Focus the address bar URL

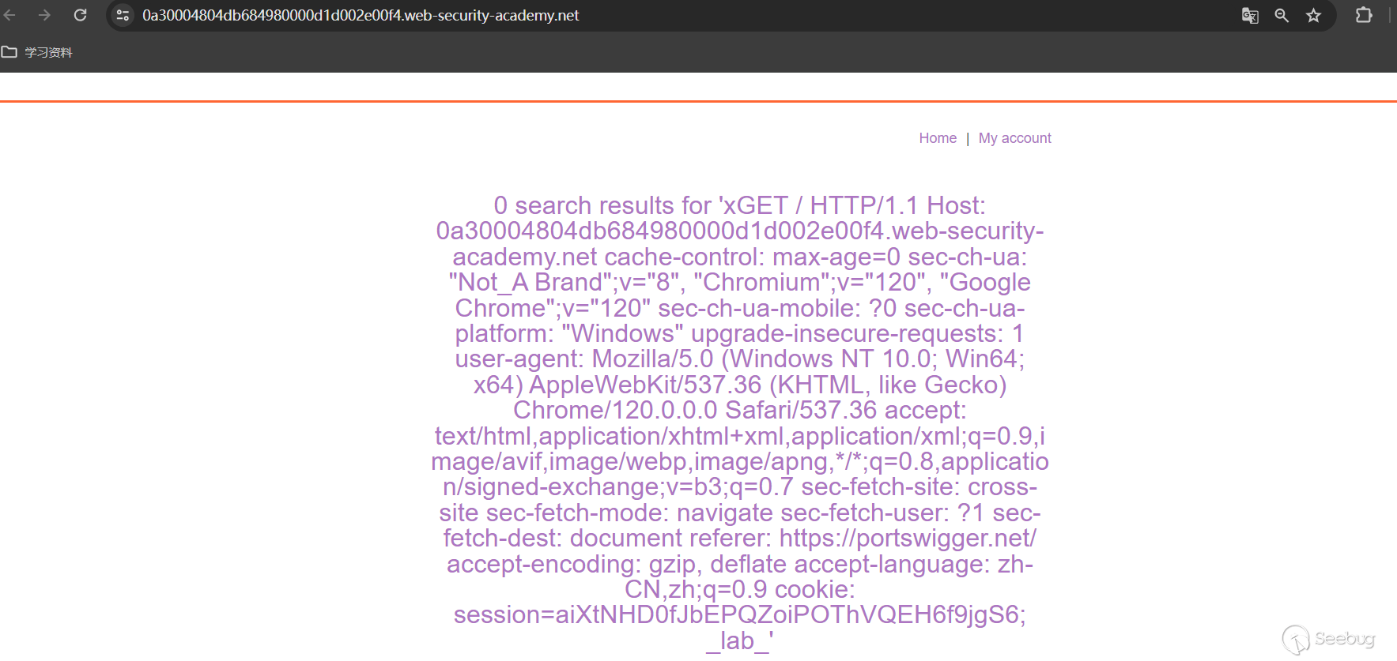(x=361, y=15)
